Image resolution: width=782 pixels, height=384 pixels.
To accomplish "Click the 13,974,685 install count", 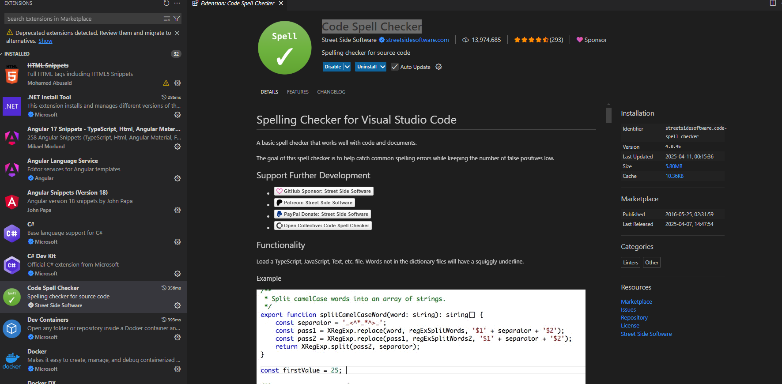I will (482, 40).
